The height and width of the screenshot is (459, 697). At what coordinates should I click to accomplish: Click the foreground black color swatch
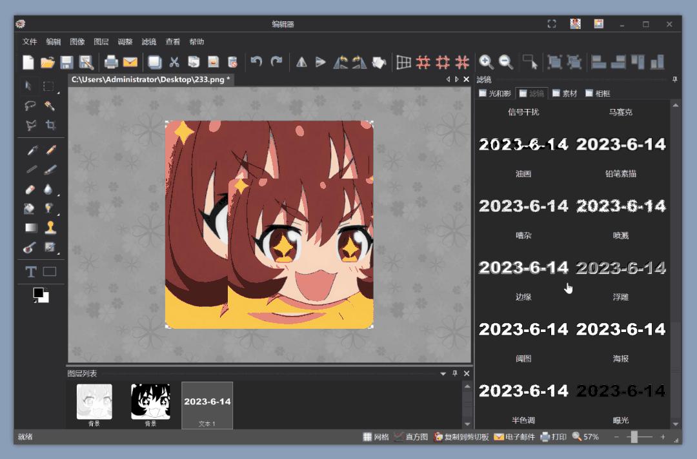pyautogui.click(x=38, y=293)
